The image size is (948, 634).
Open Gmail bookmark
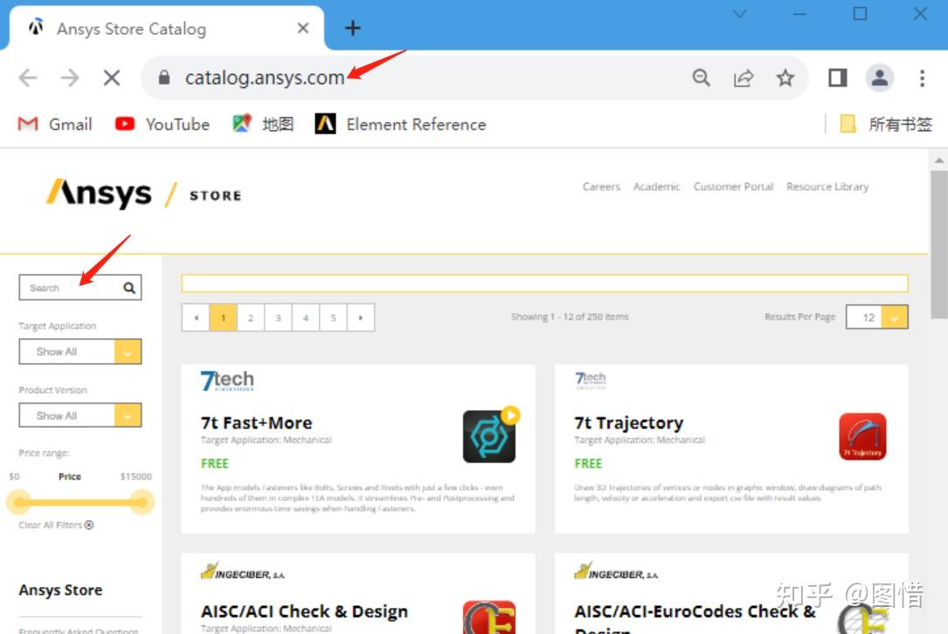coord(55,124)
